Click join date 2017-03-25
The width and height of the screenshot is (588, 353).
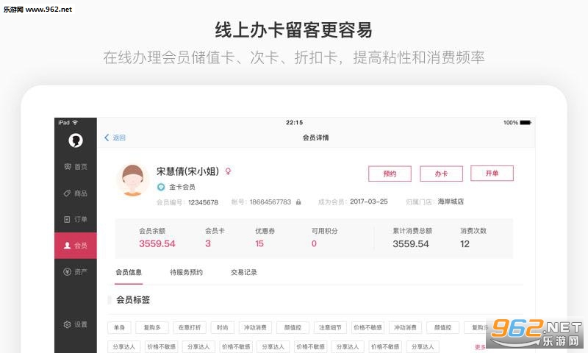tap(369, 202)
